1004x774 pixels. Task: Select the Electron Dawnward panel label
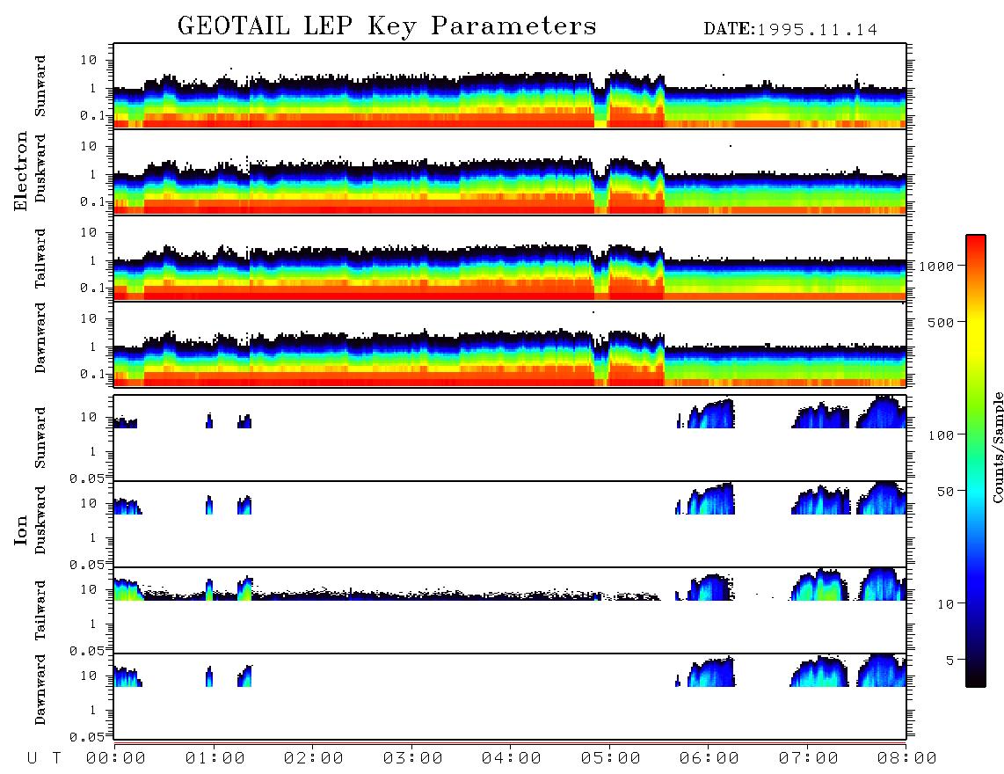click(x=40, y=338)
